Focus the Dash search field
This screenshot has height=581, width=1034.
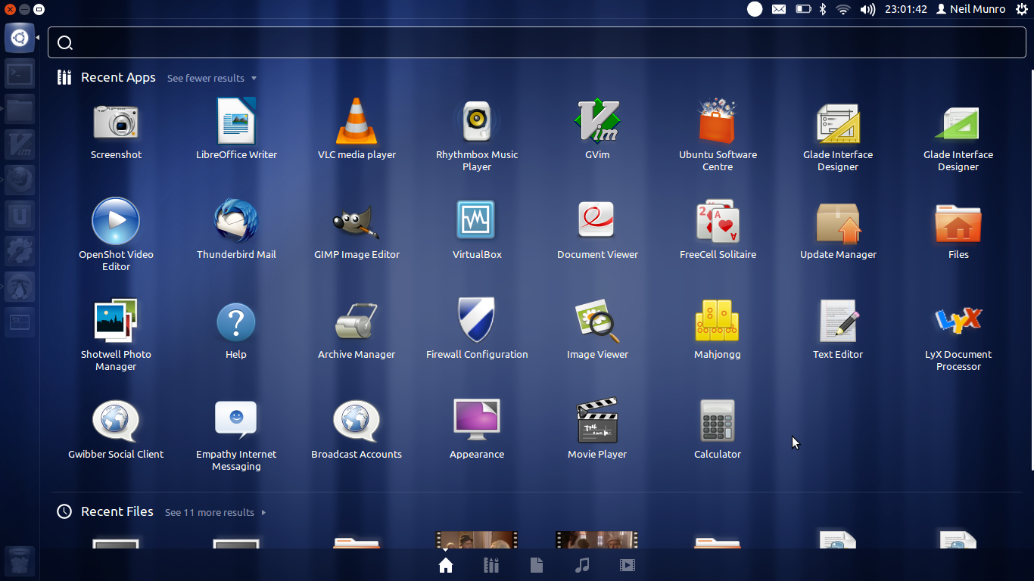pos(537,42)
